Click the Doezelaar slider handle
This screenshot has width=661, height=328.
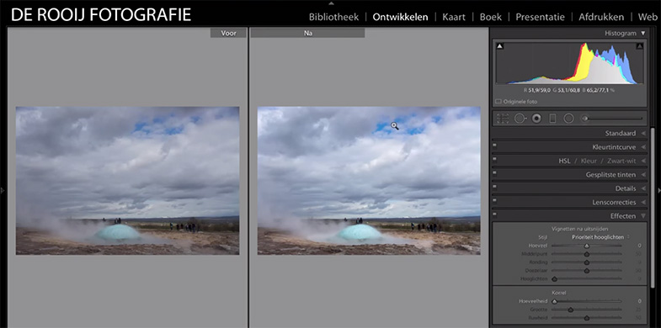(x=586, y=271)
